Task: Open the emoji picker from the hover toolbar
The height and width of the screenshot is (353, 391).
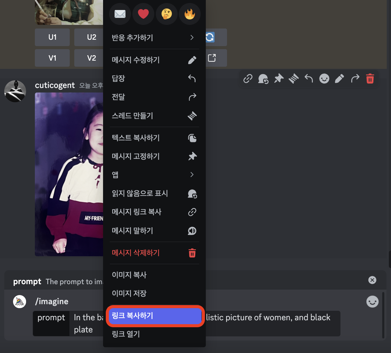Action: click(324, 79)
